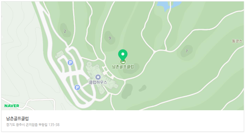Click the golf course icon beneath the pin

(123, 62)
